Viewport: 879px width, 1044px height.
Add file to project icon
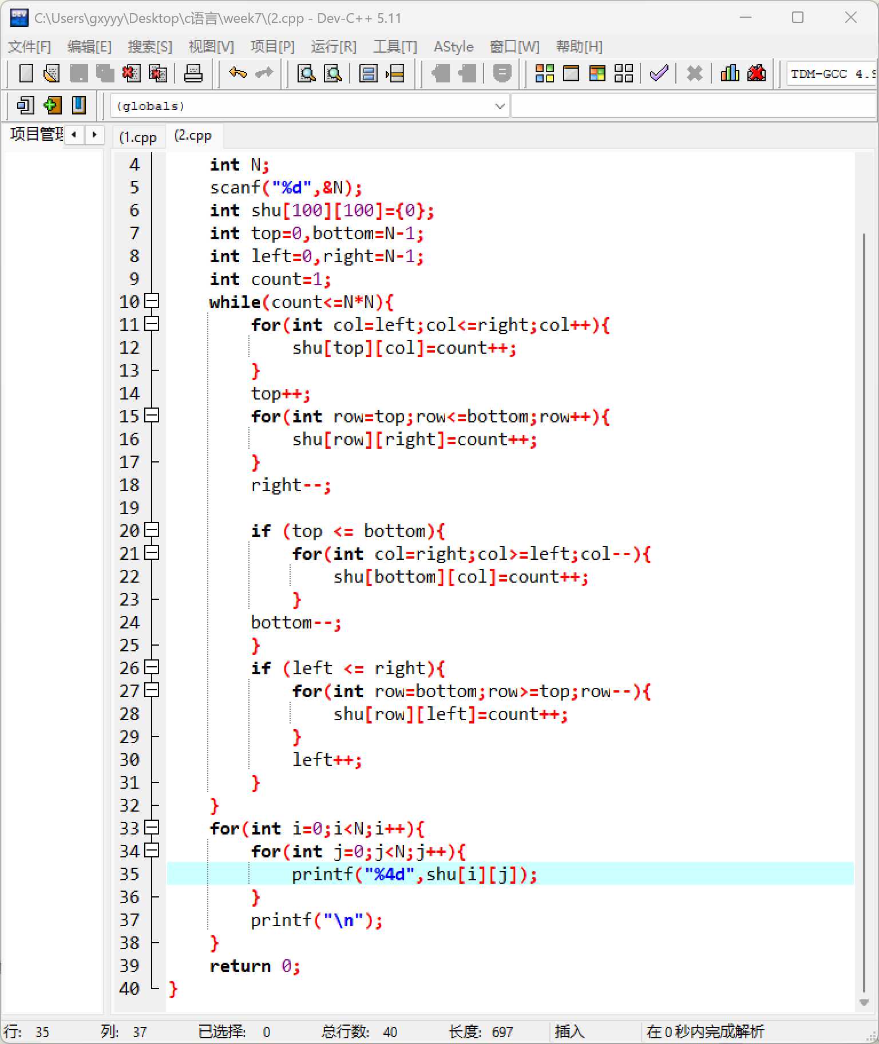coord(52,105)
